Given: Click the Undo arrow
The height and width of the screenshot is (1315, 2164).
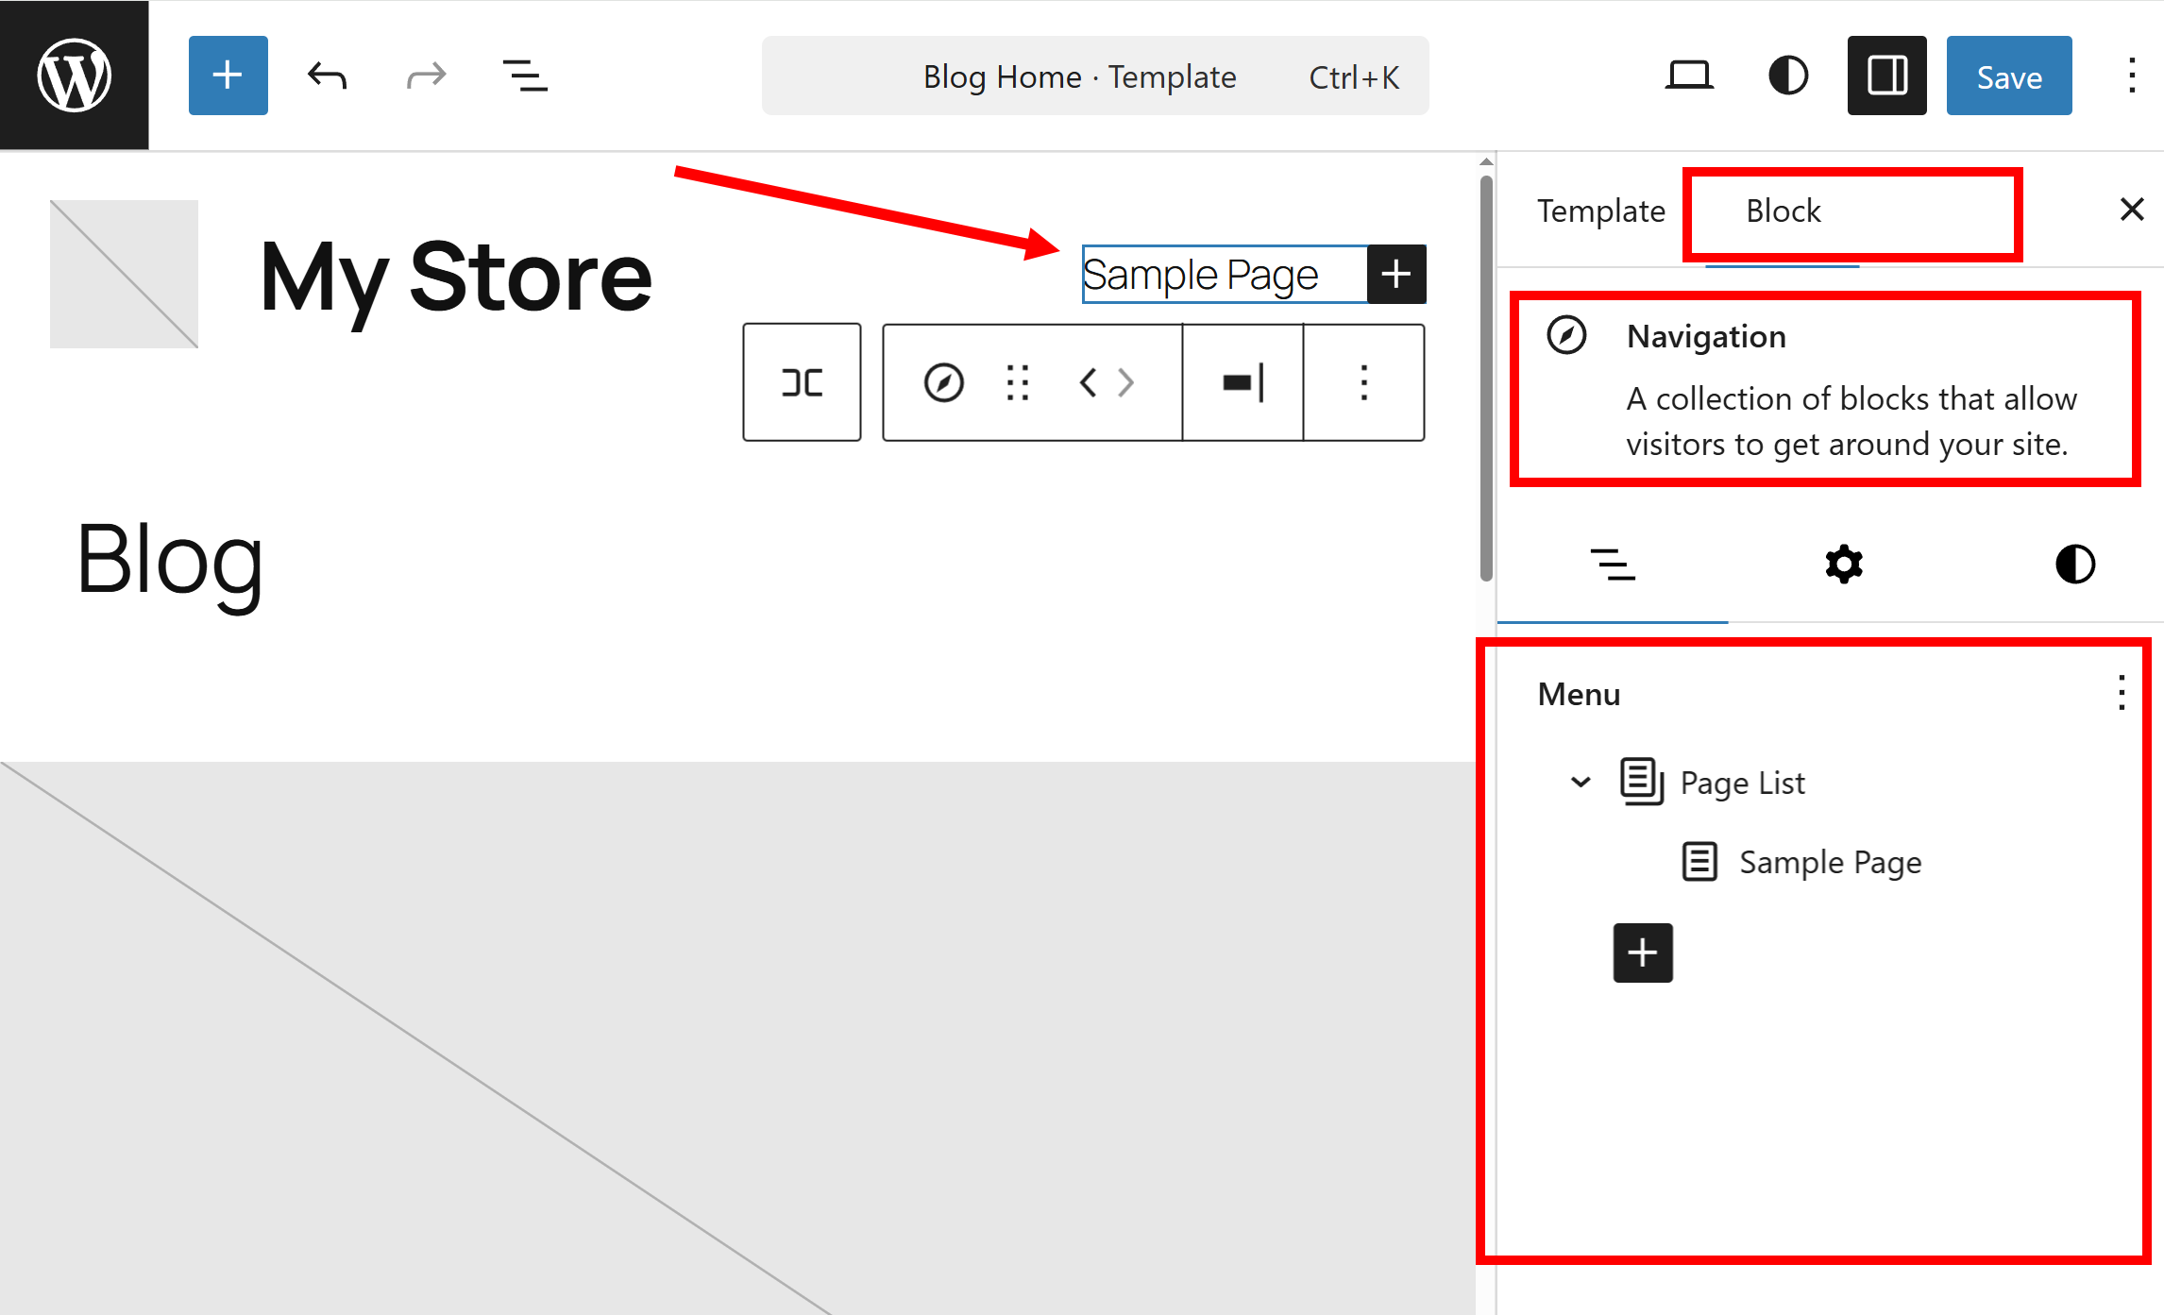Looking at the screenshot, I should pyautogui.click(x=327, y=76).
